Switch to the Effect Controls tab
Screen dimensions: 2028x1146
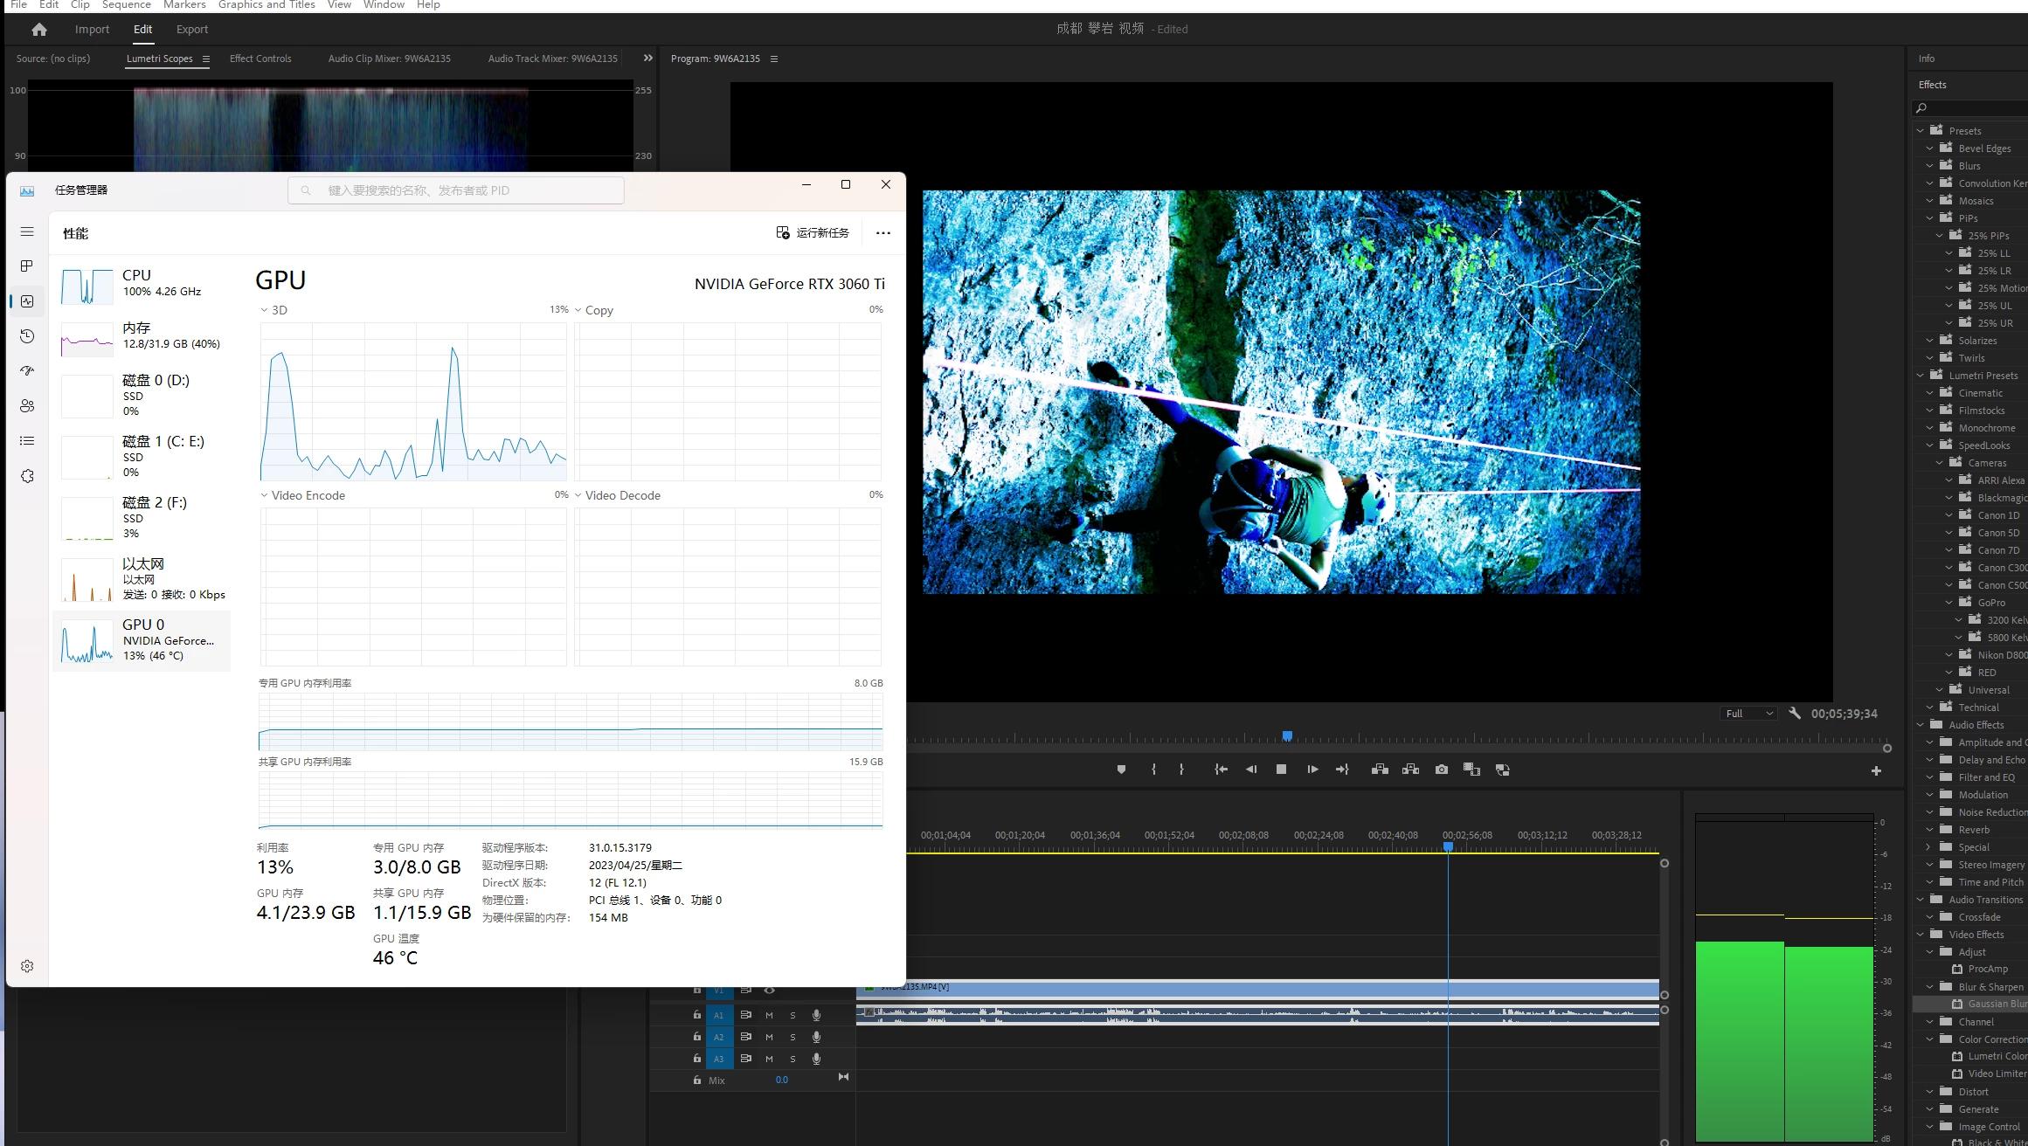tap(260, 59)
